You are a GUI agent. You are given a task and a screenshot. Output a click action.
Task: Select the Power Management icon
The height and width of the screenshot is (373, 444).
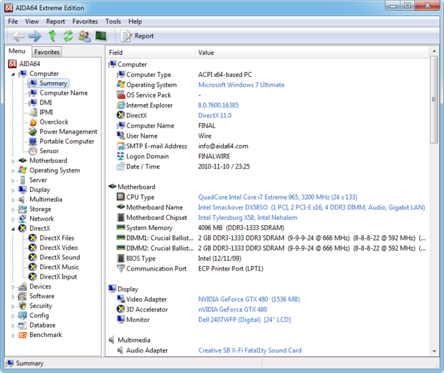[x=33, y=132]
